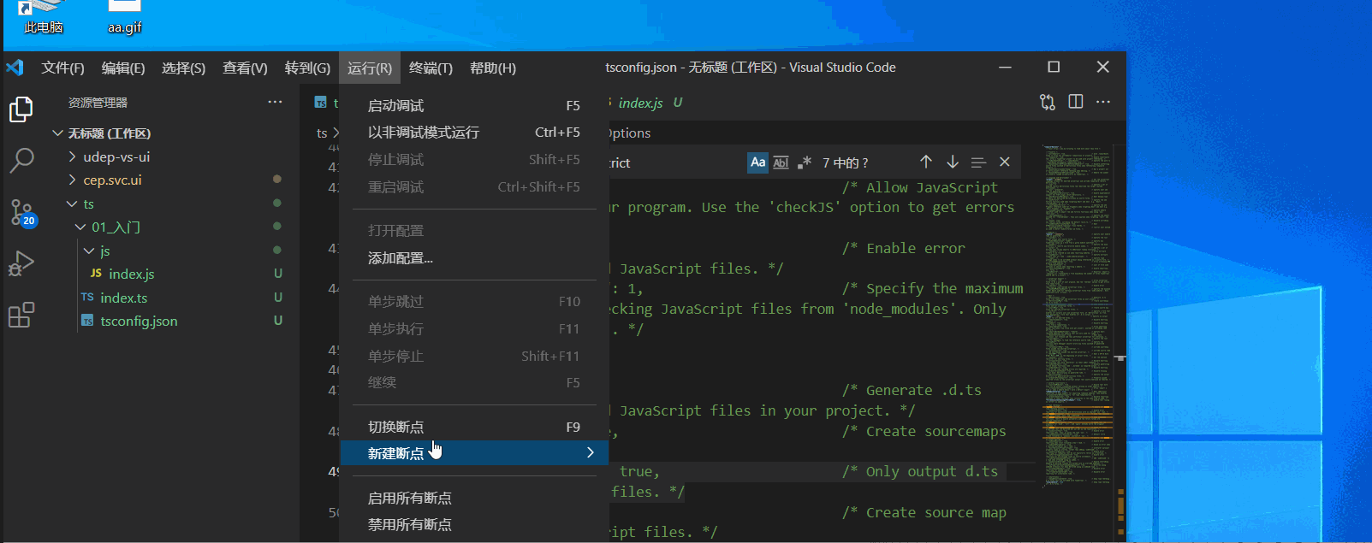Split the editor to the right
The width and height of the screenshot is (1372, 543).
click(1076, 103)
